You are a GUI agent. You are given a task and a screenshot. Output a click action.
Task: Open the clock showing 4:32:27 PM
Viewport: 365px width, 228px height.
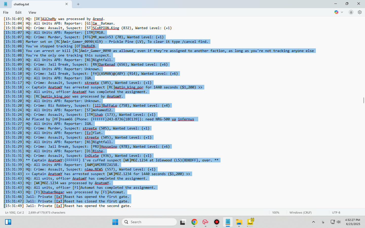[x=353, y=222]
